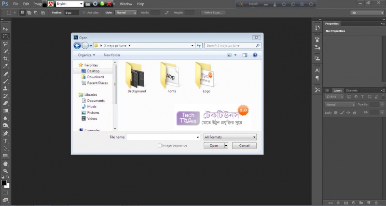Select the Path Selection tool
386x206 pixels.
pos(5,149)
